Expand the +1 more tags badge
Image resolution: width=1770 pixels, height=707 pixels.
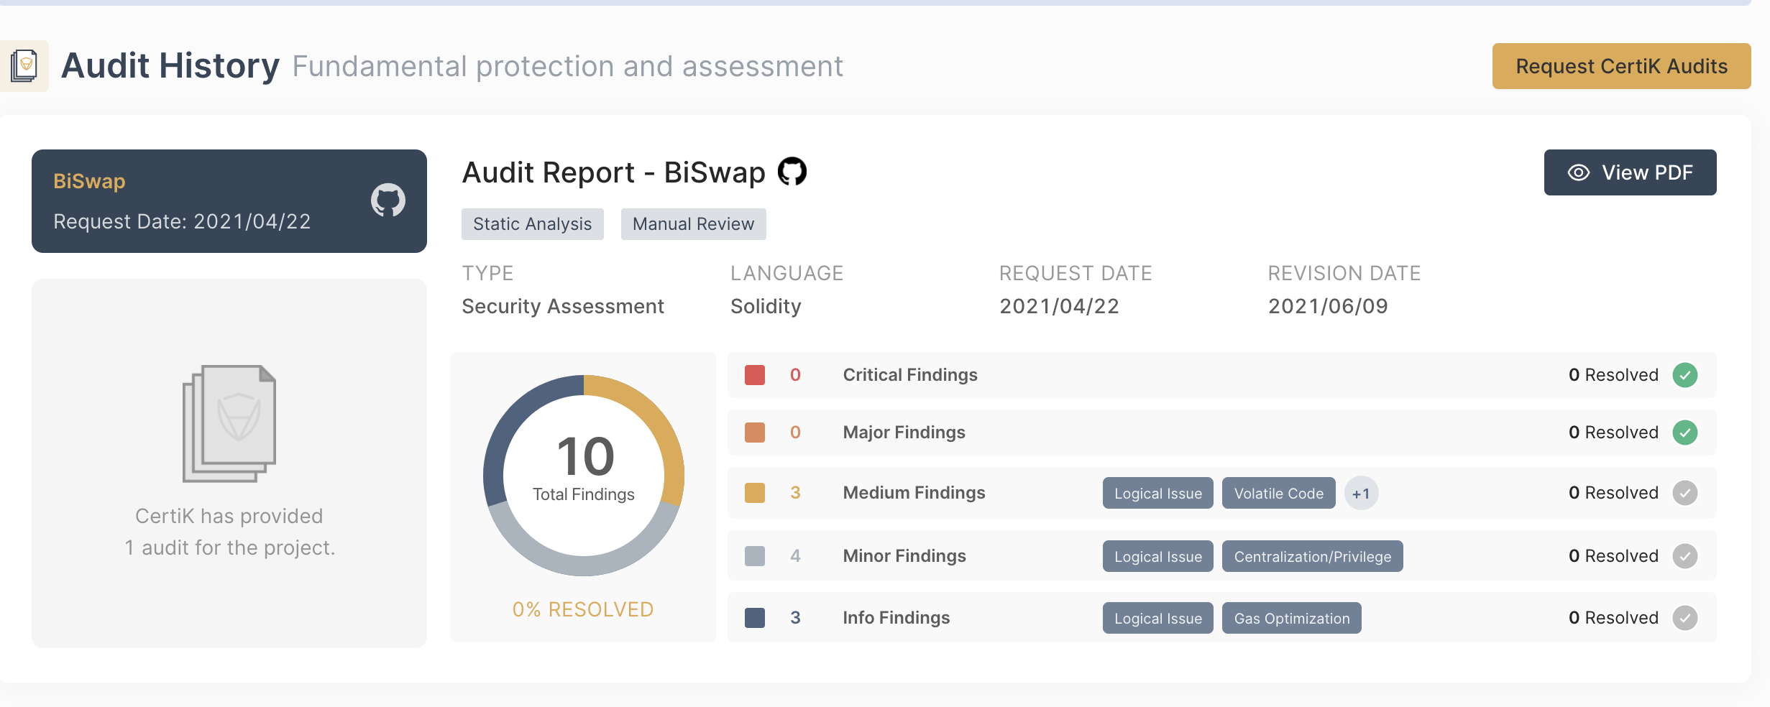tap(1361, 493)
